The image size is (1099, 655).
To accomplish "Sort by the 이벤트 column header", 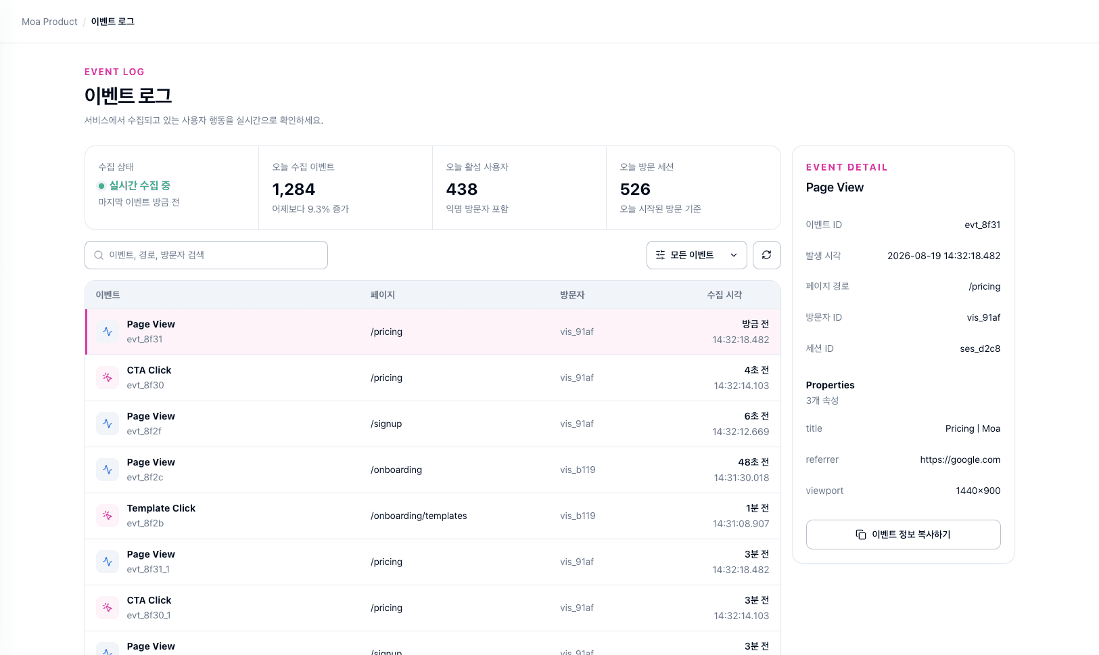I will pyautogui.click(x=108, y=295).
